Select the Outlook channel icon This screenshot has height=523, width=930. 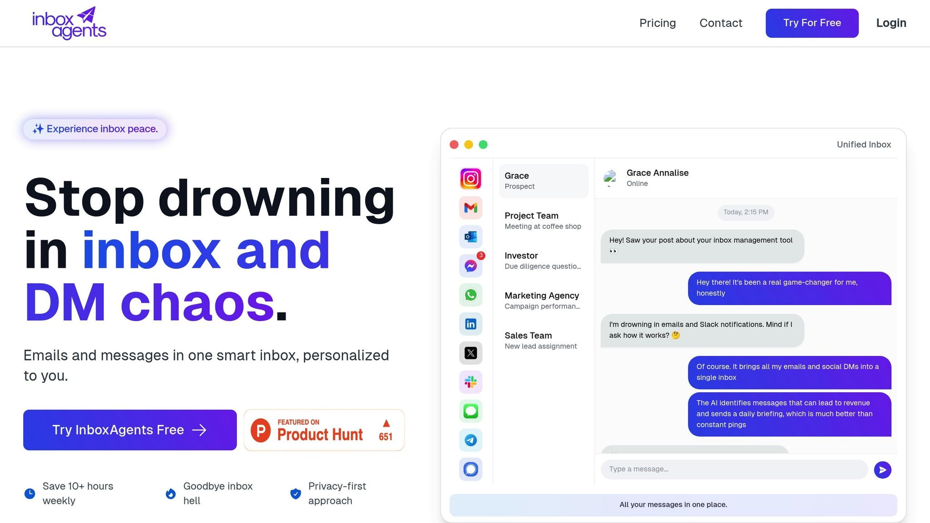pos(470,237)
